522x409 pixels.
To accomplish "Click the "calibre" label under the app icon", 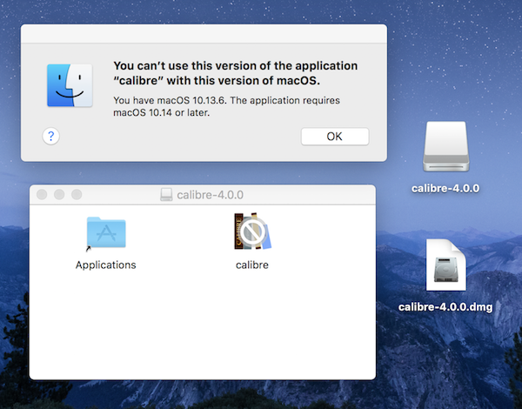I will [252, 265].
